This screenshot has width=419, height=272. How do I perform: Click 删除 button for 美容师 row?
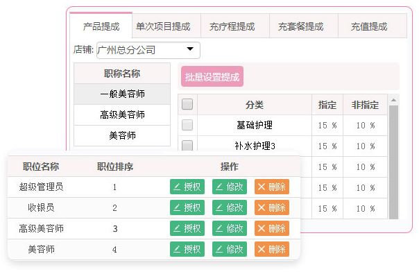pyautogui.click(x=272, y=249)
